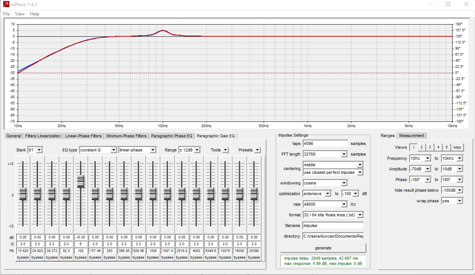Open the Range ± 12dB dropdown
Viewport: 475px width, 275px height.
pyautogui.click(x=189, y=150)
